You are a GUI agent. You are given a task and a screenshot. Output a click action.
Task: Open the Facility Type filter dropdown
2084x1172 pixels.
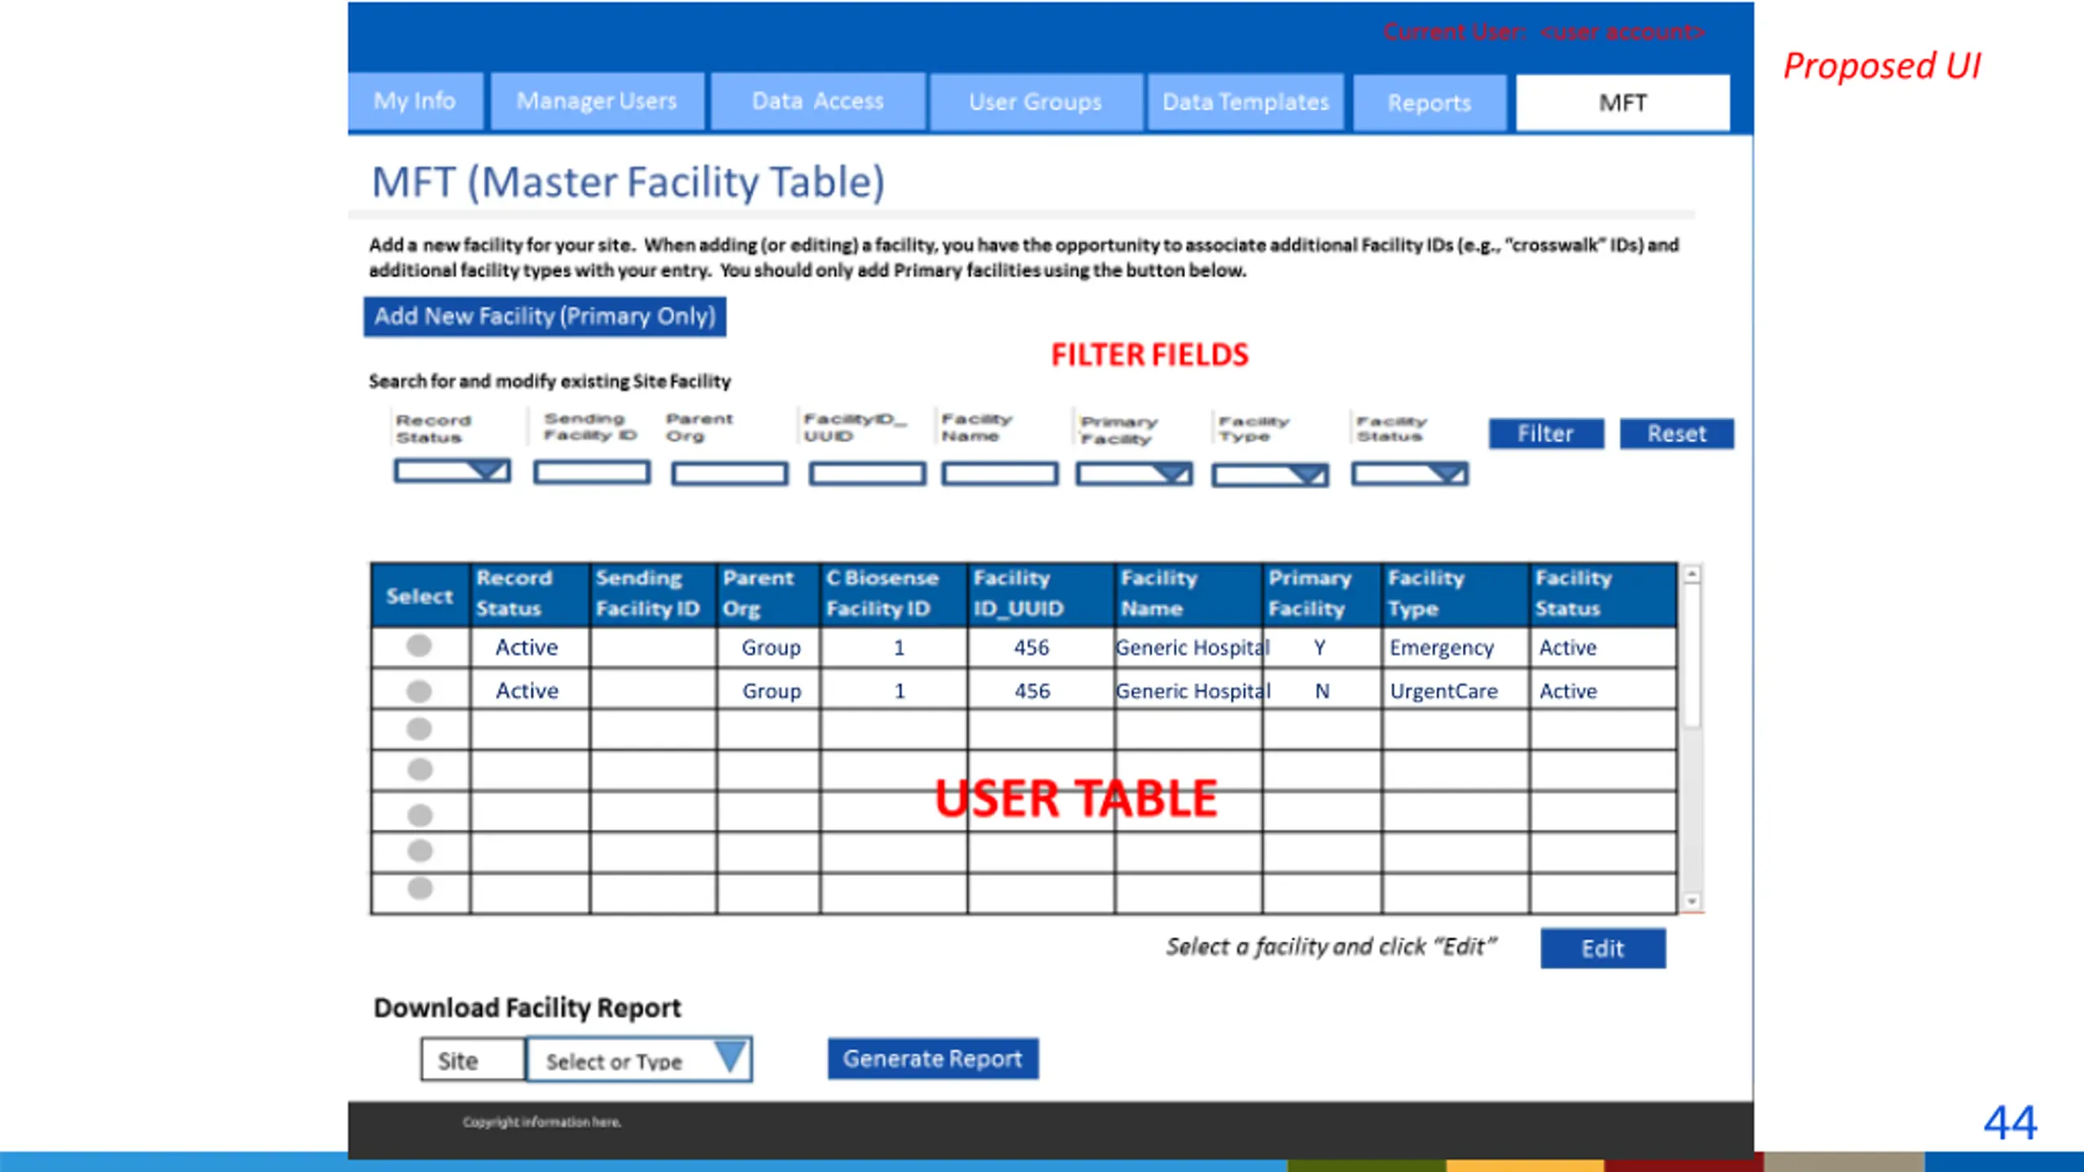coord(1308,475)
